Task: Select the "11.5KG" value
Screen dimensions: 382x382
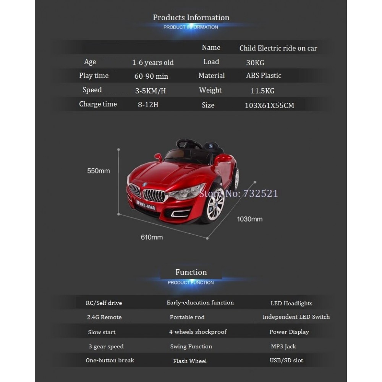Action: click(263, 91)
